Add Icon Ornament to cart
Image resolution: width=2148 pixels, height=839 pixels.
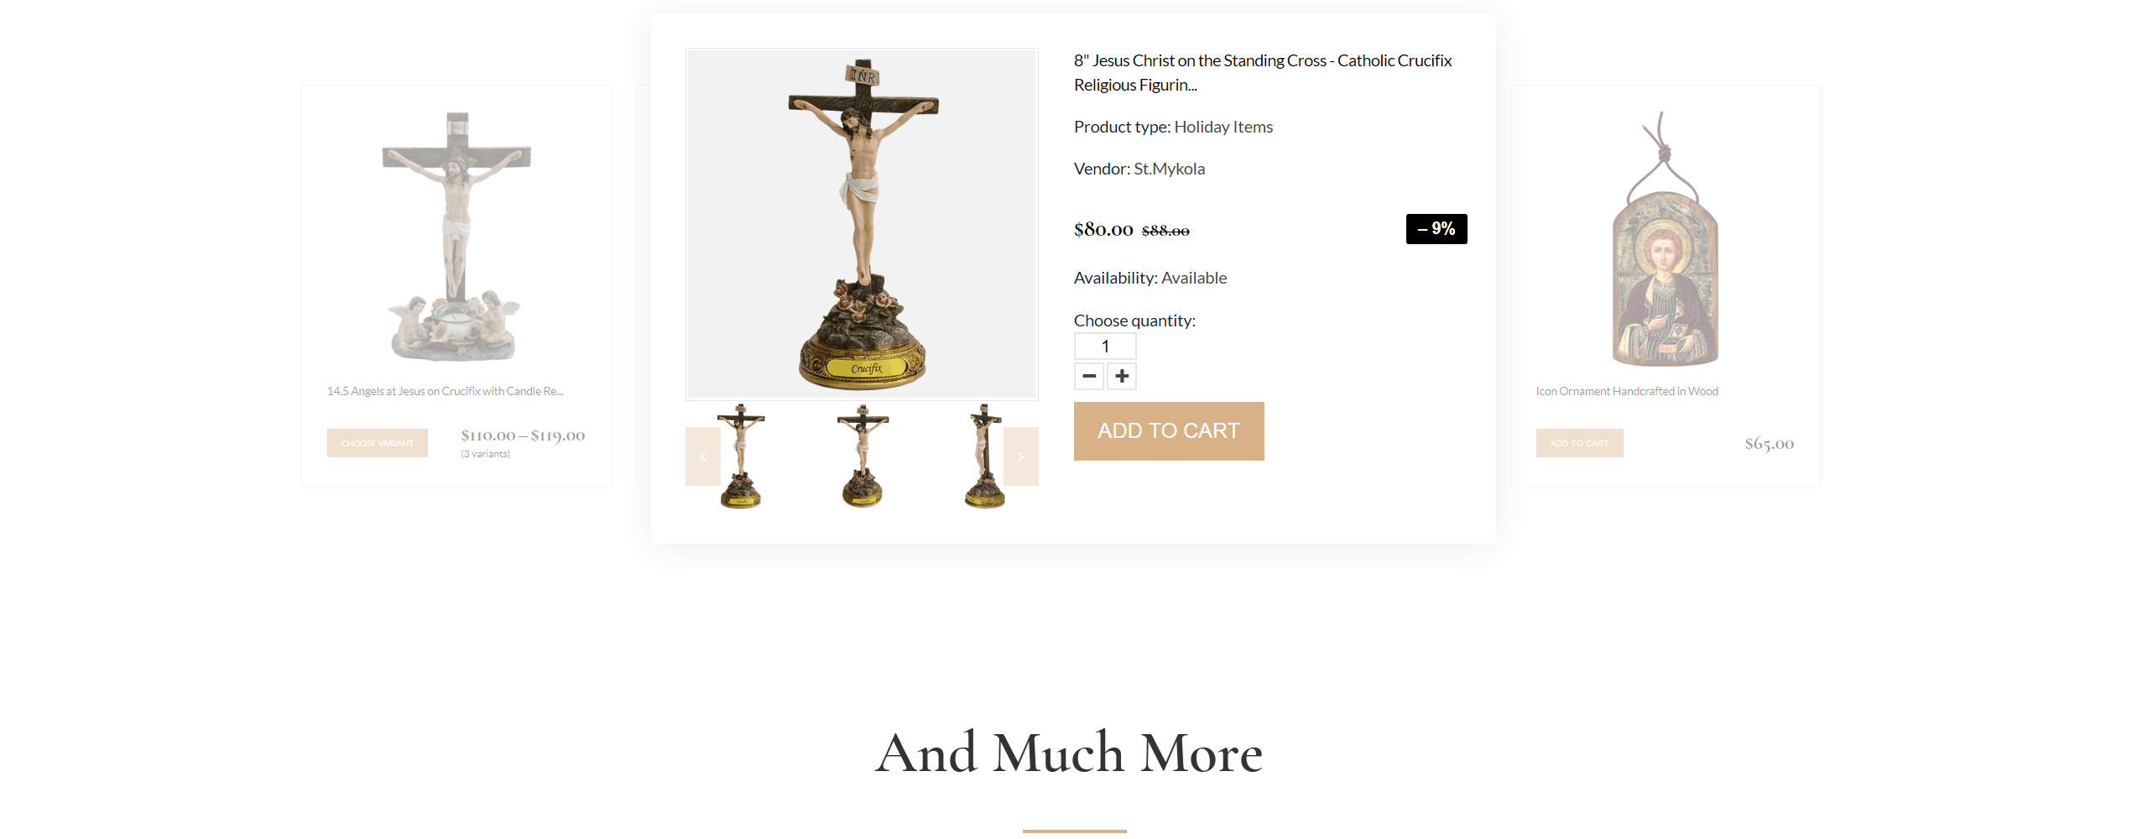pos(1579,443)
